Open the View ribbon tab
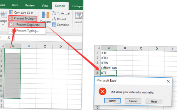This screenshot has height=110, width=177. (x=45, y=5)
